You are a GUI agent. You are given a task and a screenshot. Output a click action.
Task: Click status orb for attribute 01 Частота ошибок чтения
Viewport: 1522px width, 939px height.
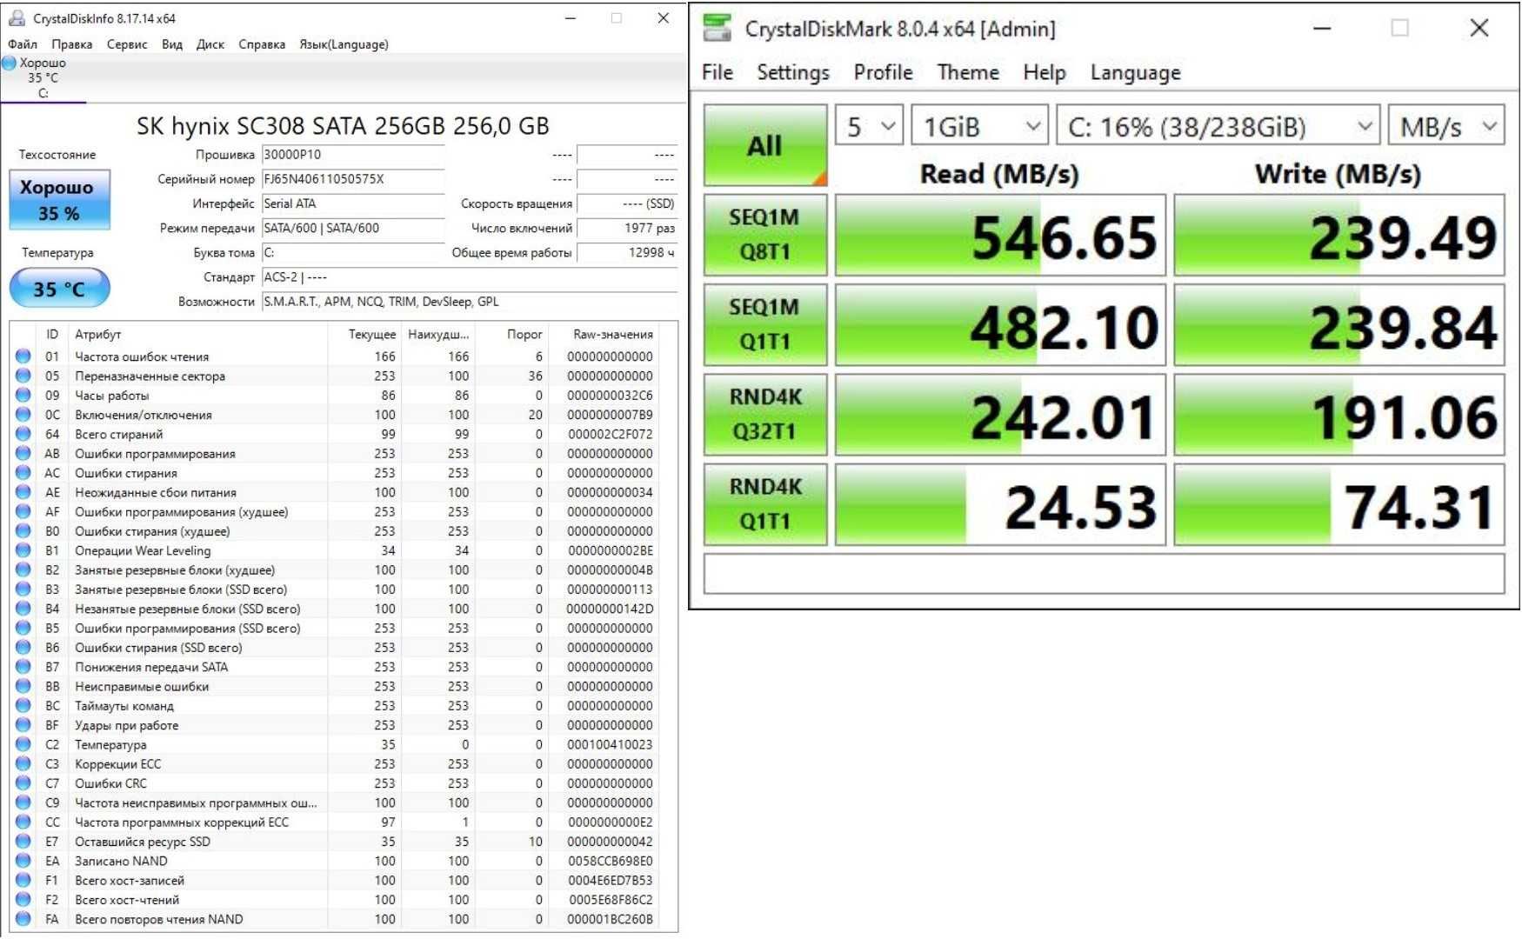point(23,356)
